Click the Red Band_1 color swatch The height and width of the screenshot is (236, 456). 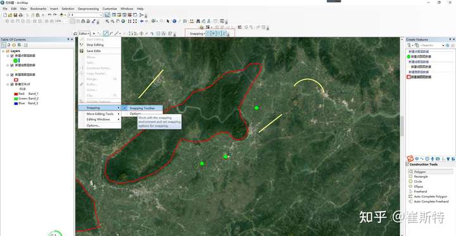click(x=16, y=94)
